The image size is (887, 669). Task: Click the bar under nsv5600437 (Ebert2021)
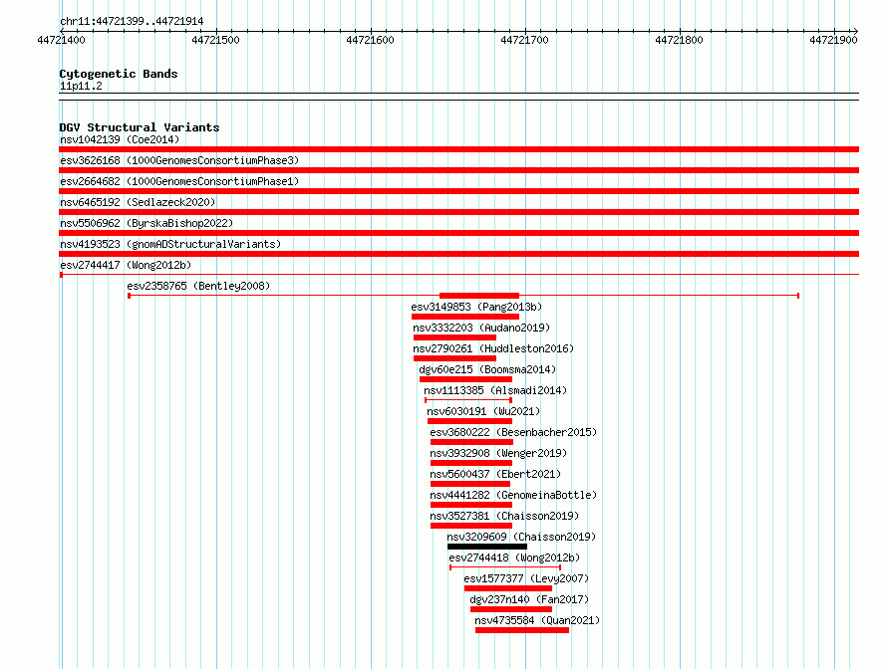tap(470, 484)
